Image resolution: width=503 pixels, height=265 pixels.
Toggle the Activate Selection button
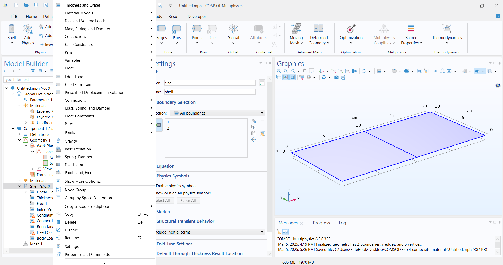[159, 125]
